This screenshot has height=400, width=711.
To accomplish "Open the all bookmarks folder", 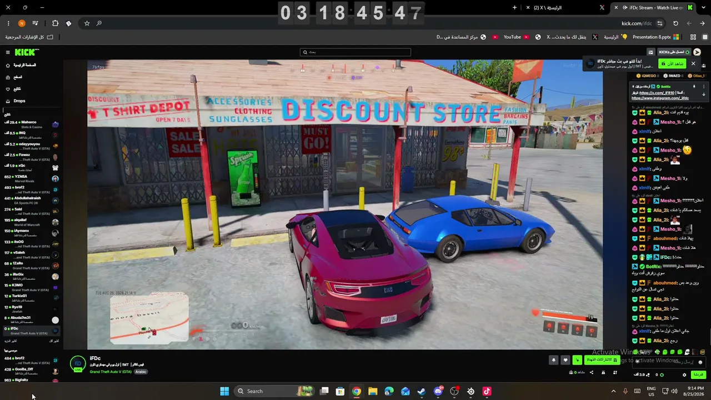I will click(x=29, y=37).
